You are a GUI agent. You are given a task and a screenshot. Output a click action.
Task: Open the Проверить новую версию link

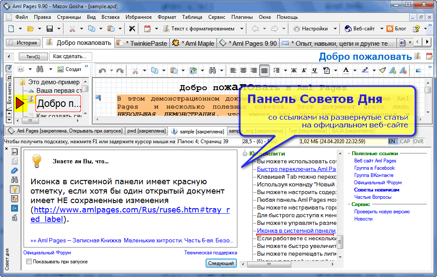[x=382, y=212]
